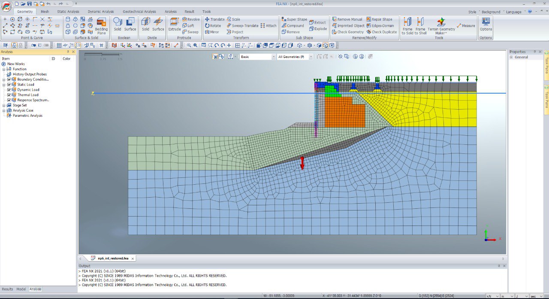The height and width of the screenshot is (299, 549).
Task: Click the Compound sub shape tool
Action: point(293,26)
